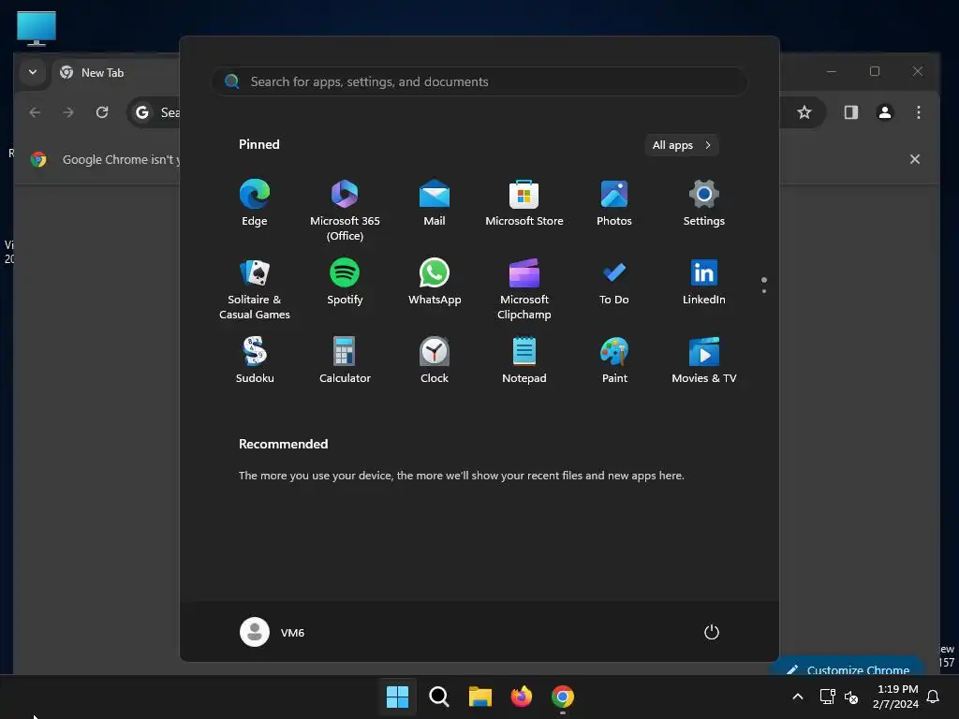Screen dimensions: 959x719
Task: Show all apps list
Action: coord(682,145)
